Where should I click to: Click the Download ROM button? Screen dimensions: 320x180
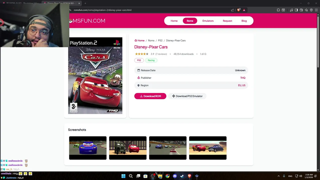tap(150, 96)
